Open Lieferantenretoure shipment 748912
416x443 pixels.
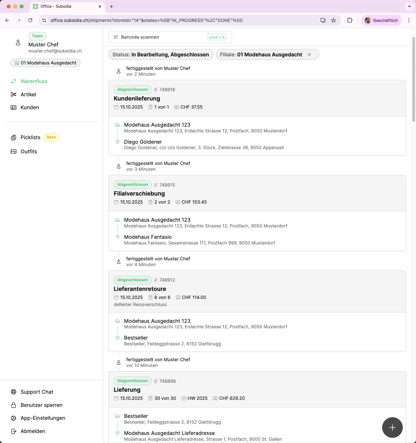click(140, 289)
